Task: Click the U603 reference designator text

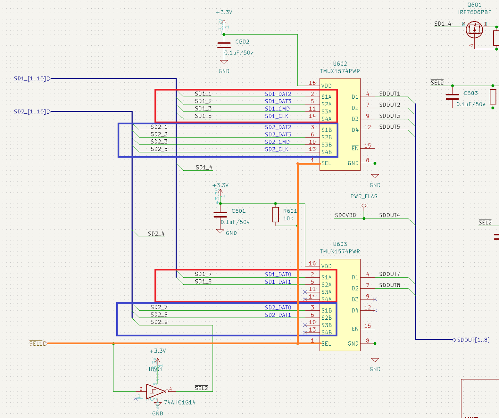Action: (x=340, y=244)
